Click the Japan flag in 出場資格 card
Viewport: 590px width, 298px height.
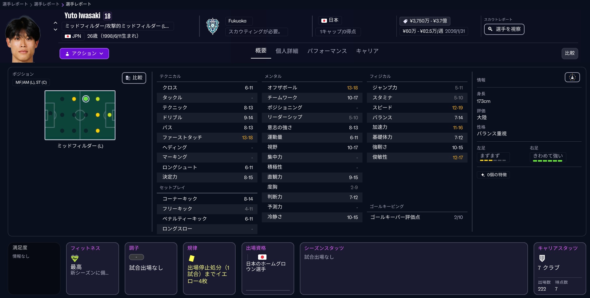click(262, 257)
